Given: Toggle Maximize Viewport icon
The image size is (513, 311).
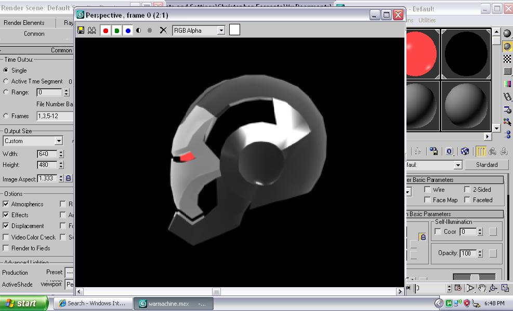Looking at the screenshot, I should pos(505,288).
